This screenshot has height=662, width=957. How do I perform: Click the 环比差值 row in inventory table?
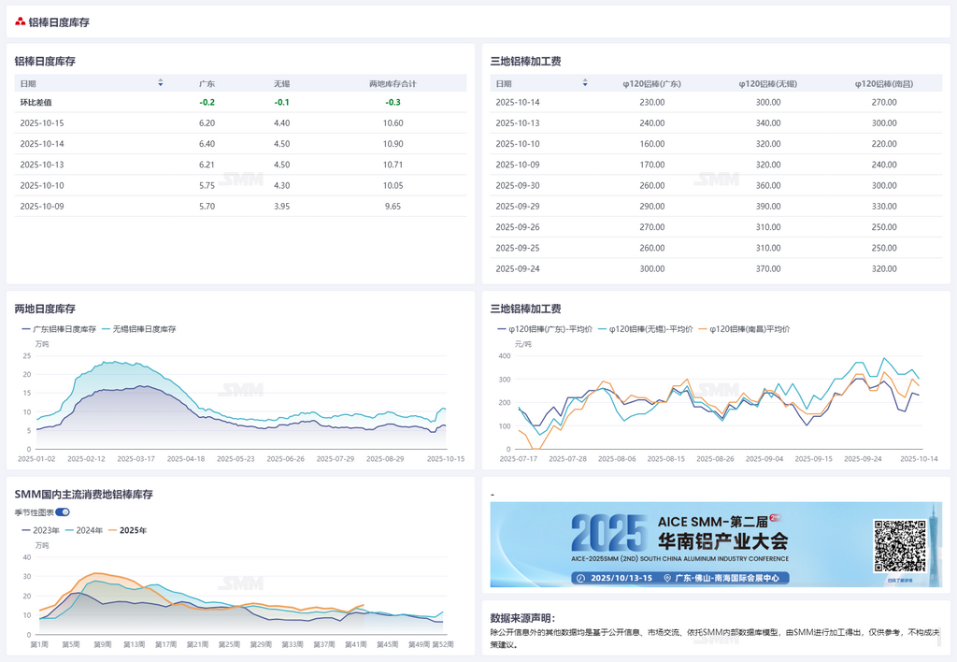[x=240, y=103]
